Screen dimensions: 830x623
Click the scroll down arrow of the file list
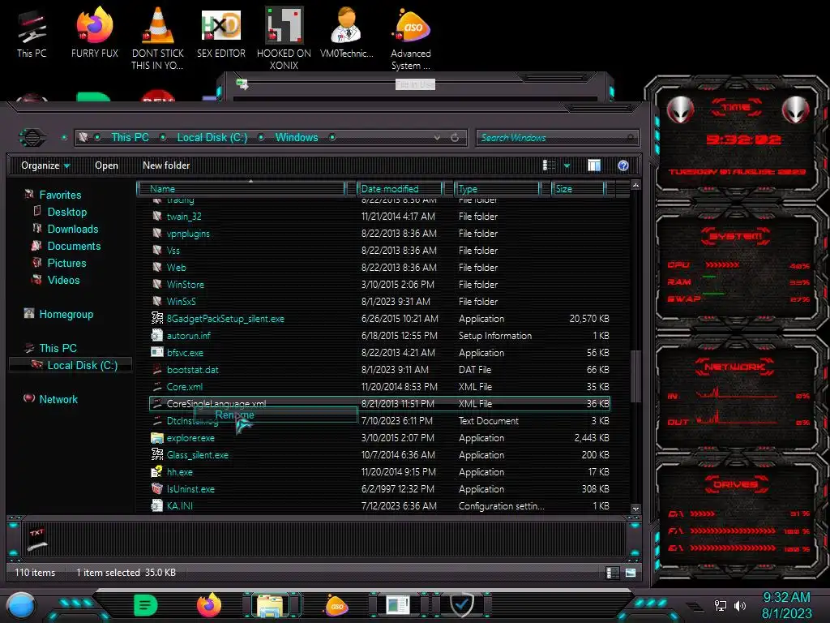[x=635, y=509]
